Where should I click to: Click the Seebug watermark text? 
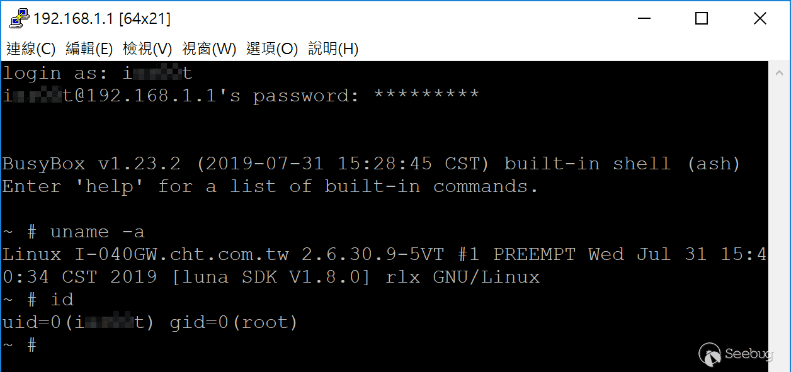pyautogui.click(x=749, y=354)
